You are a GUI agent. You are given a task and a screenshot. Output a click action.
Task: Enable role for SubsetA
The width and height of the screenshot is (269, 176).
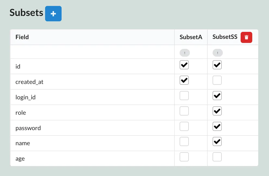(184, 111)
